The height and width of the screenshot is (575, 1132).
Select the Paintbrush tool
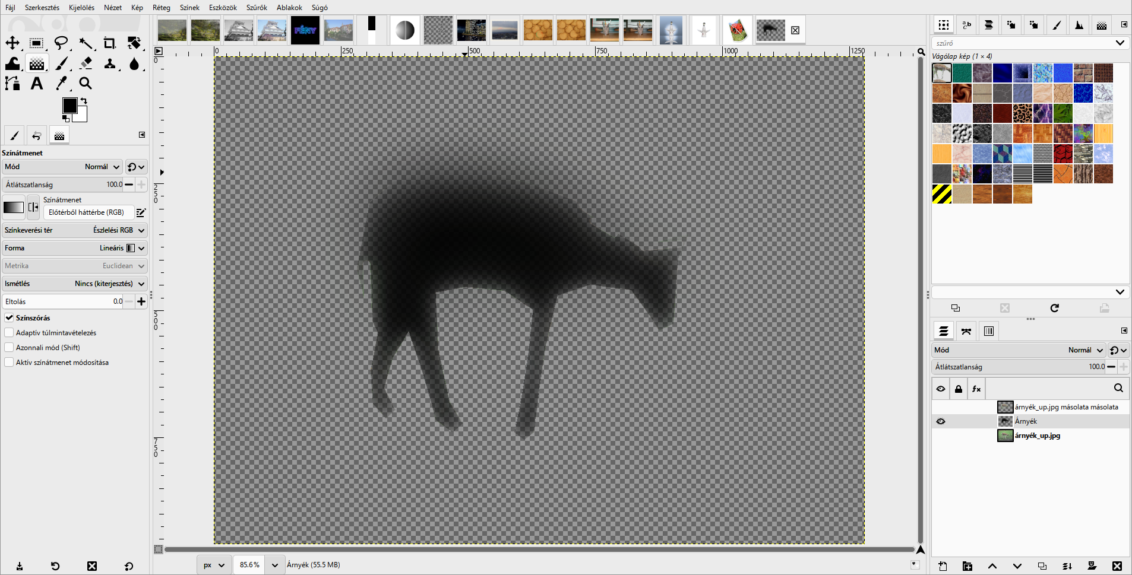click(62, 63)
